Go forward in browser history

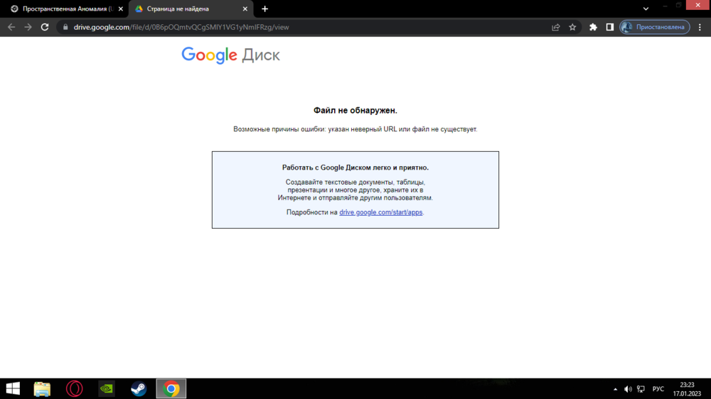tap(28, 27)
